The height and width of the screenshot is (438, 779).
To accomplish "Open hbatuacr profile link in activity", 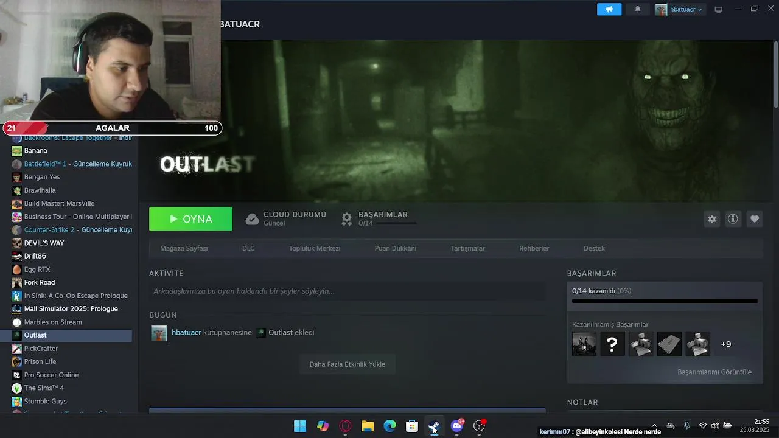I will click(x=186, y=333).
